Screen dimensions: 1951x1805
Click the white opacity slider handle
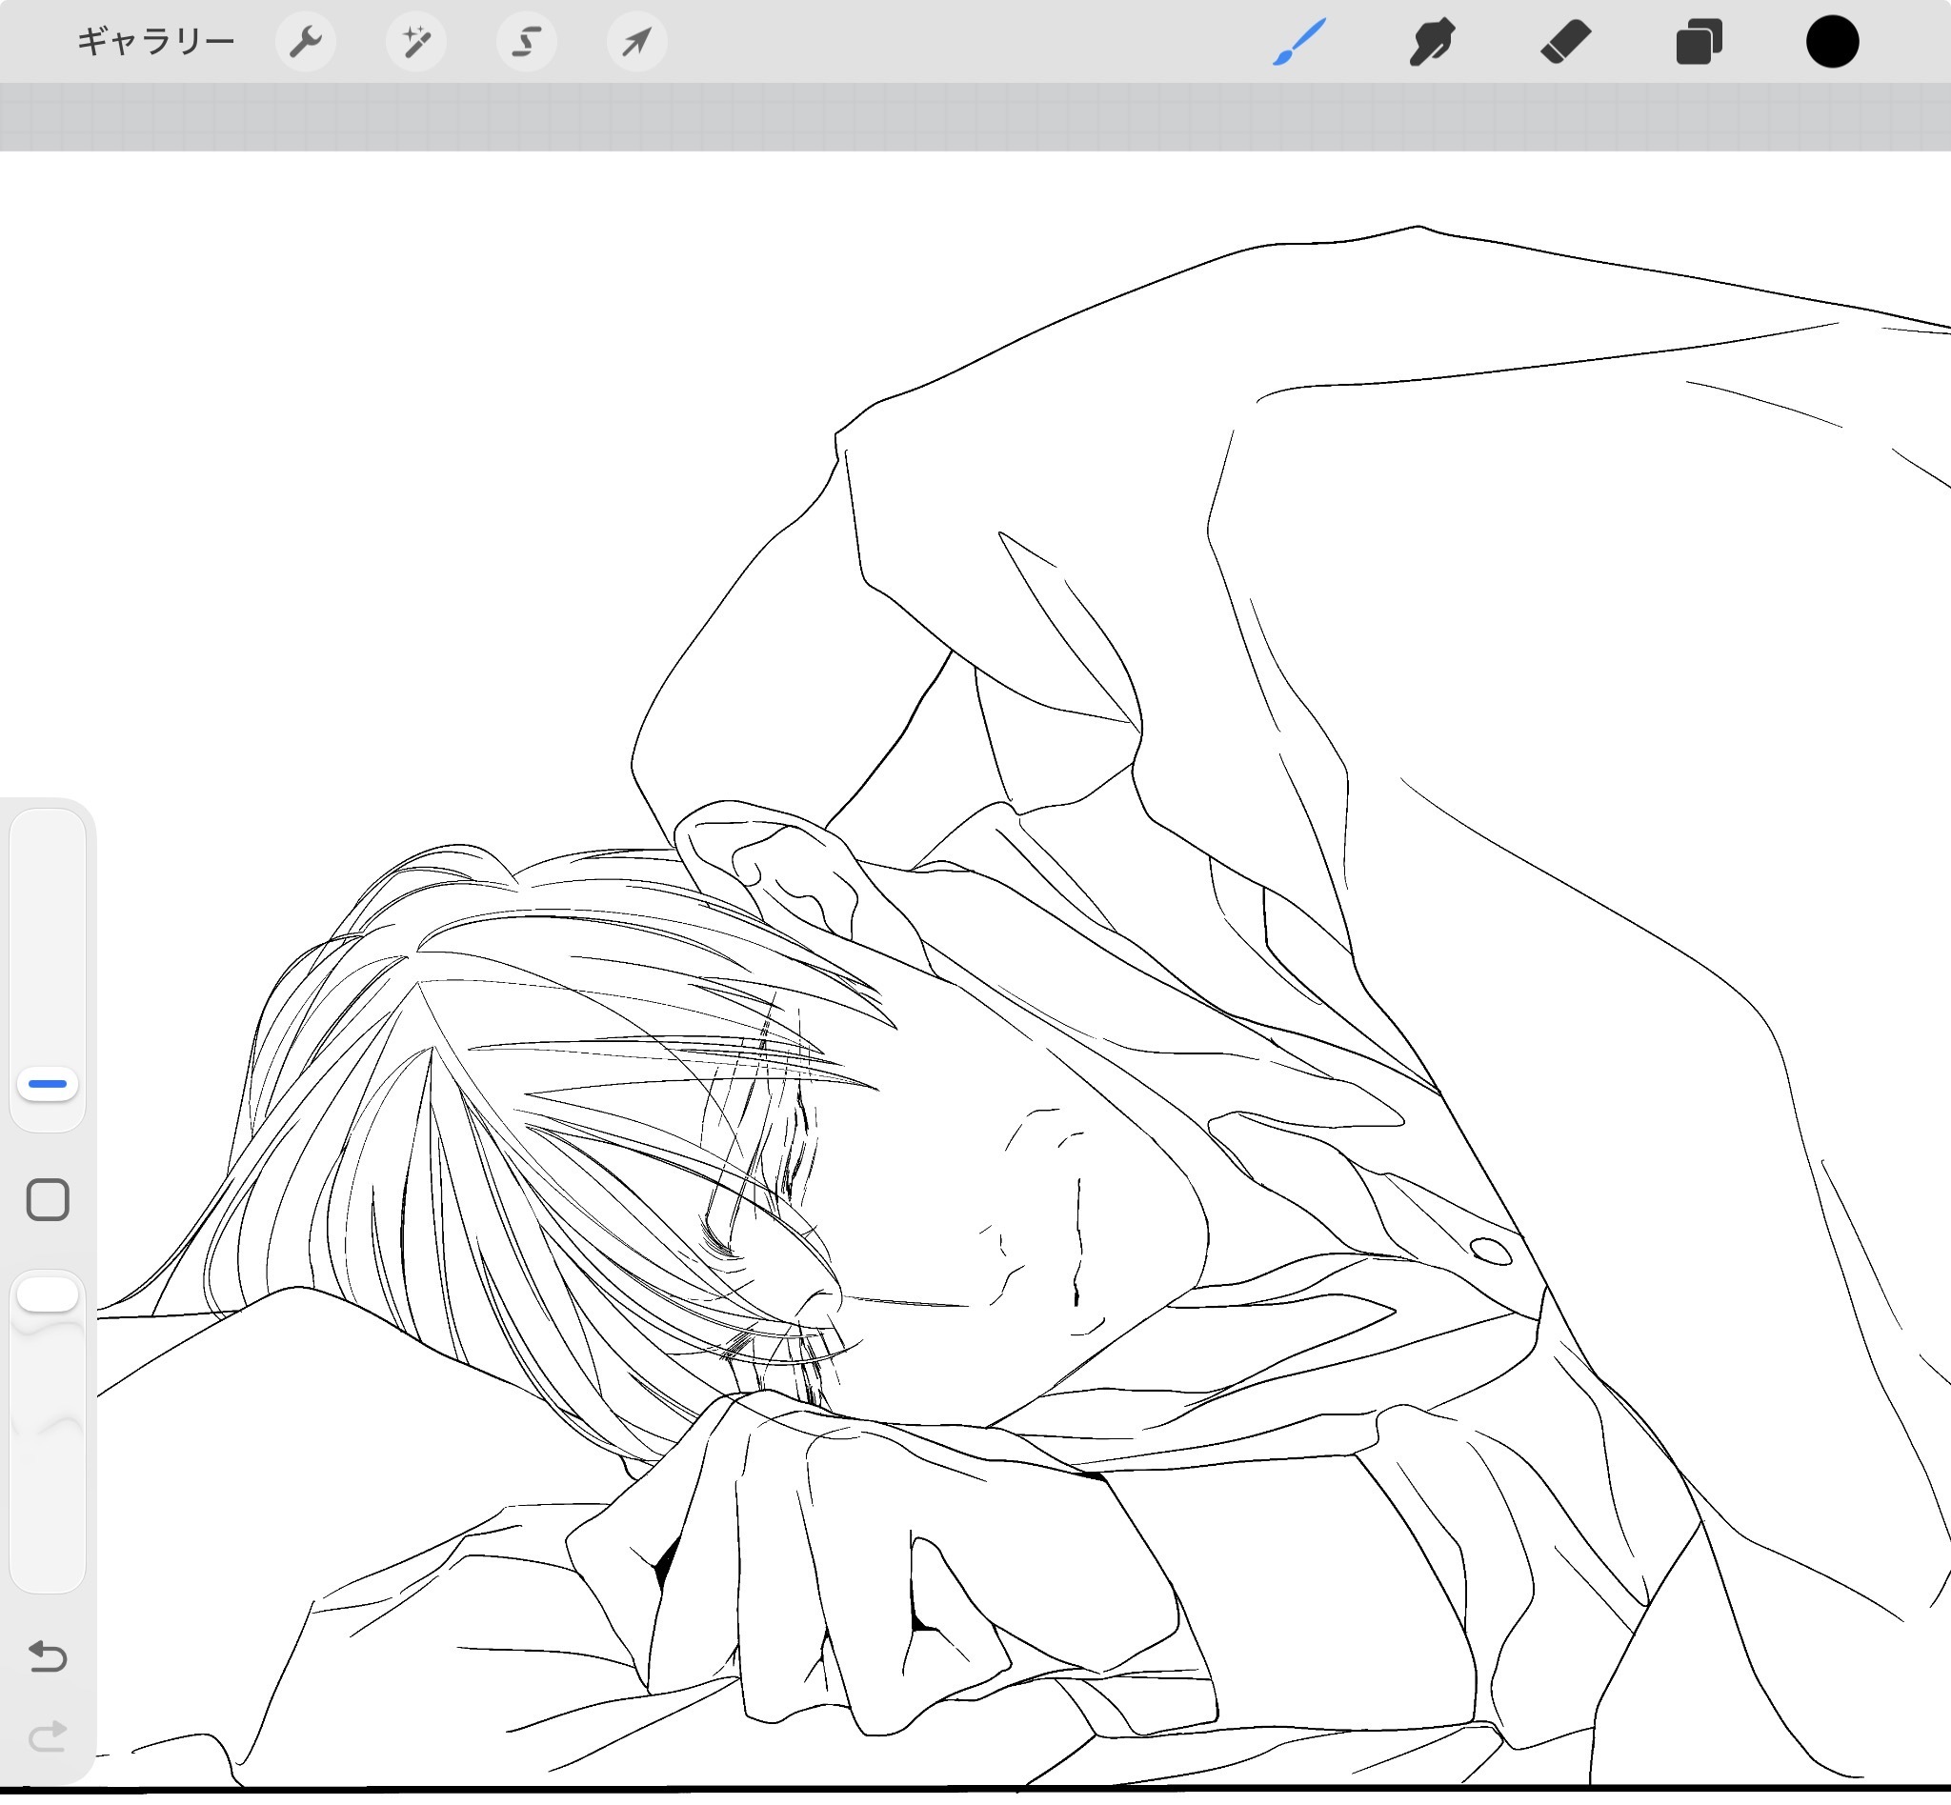pos(48,1295)
